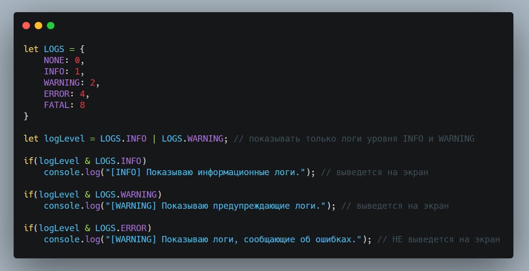Click the closing brace of LOGS object
Viewport: 529px width, 271px height.
[x=26, y=116]
